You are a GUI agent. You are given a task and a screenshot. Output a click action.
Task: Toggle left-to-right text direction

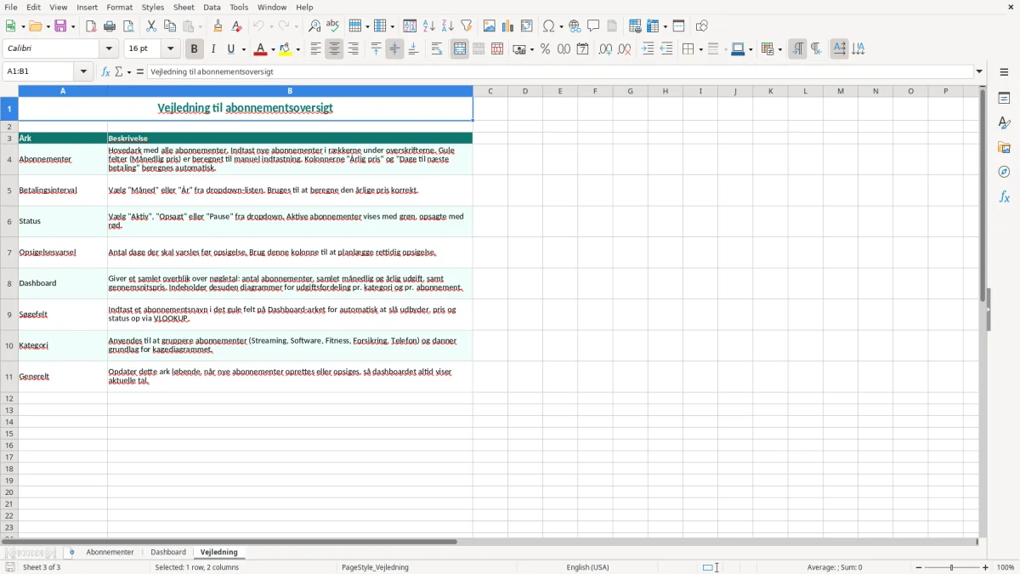(797, 49)
